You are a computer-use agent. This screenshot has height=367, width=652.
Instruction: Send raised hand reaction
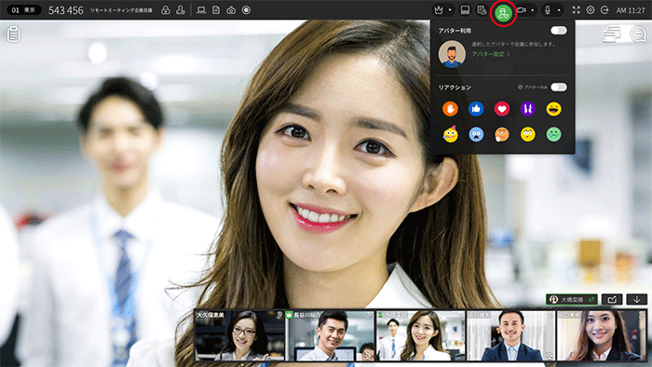coord(450,109)
